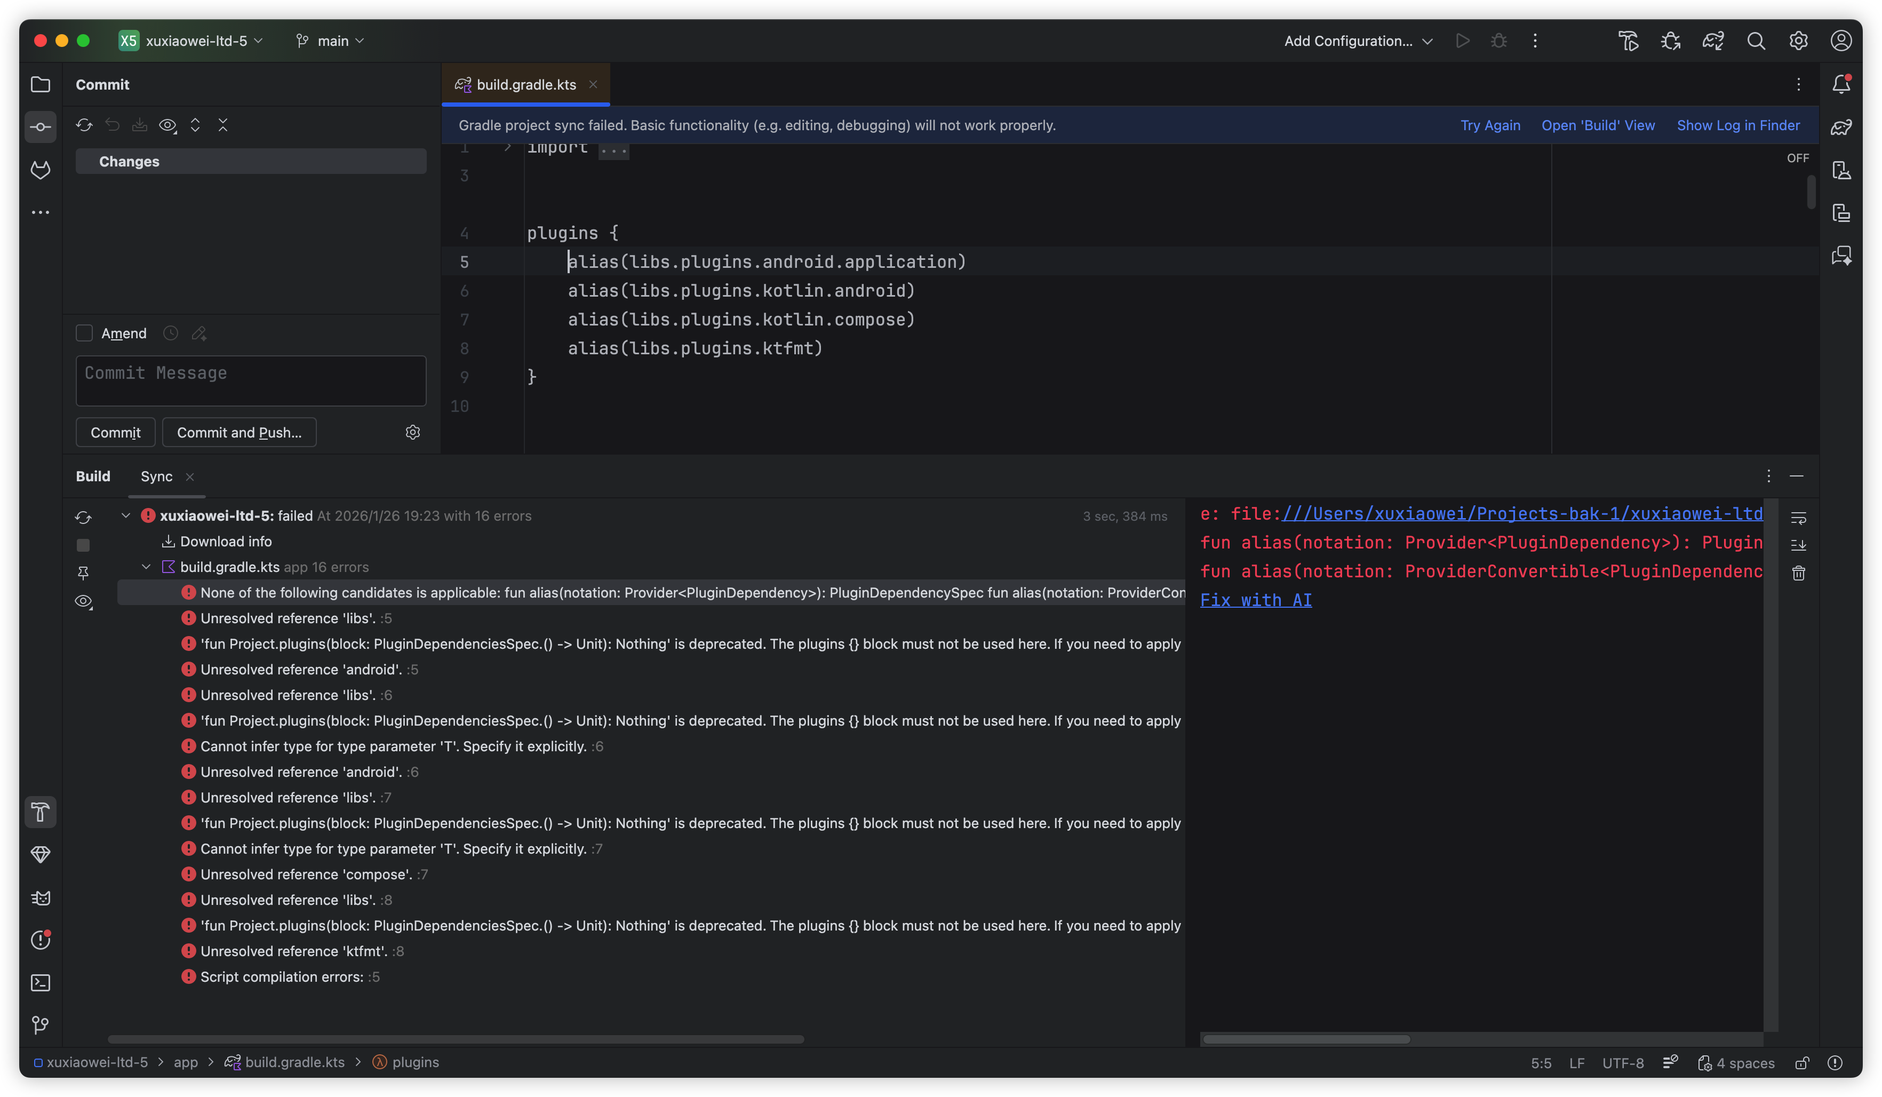
Task: Open the main branch dropdown
Action: [x=331, y=41]
